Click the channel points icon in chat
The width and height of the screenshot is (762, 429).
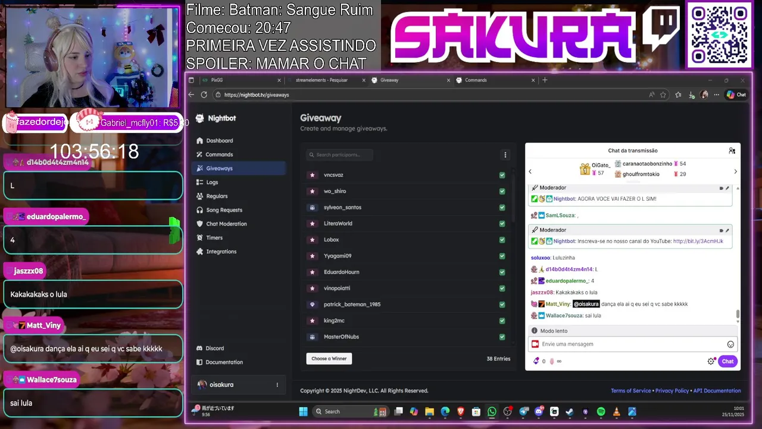tap(536, 361)
